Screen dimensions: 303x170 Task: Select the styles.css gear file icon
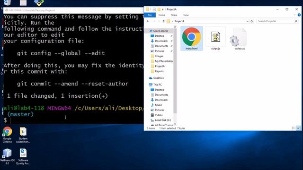(x=238, y=37)
